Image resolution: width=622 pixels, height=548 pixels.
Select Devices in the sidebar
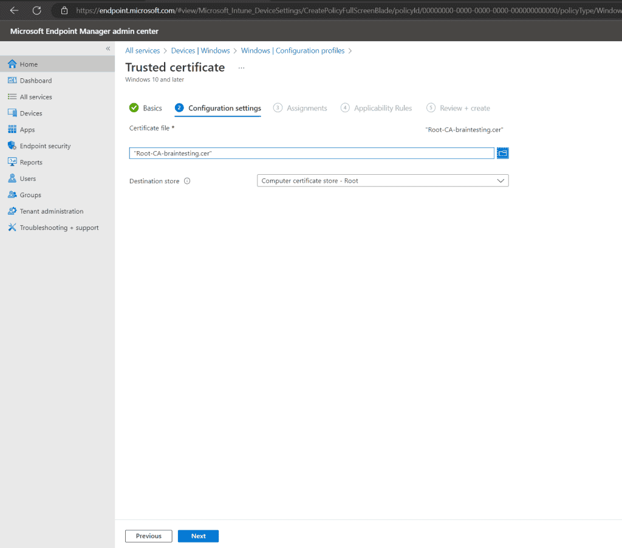[32, 113]
